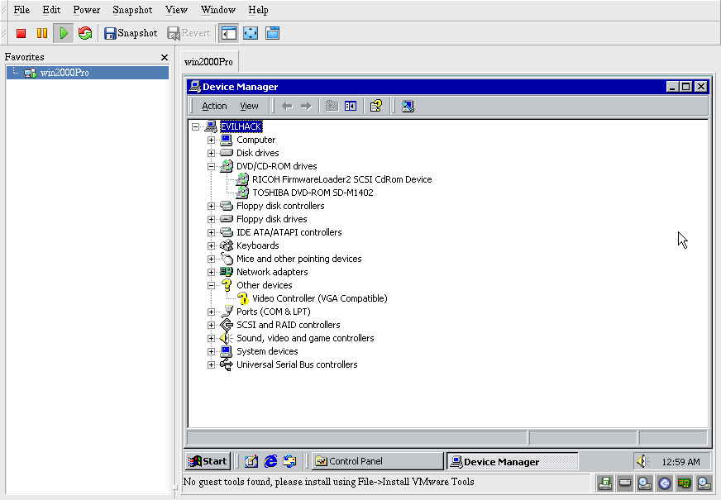
Task: Open the File menu
Action: pos(21,10)
